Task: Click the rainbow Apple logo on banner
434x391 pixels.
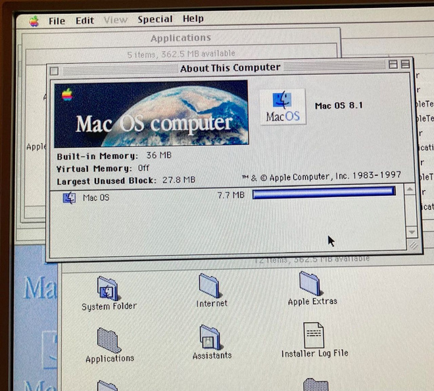Action: tap(67, 95)
